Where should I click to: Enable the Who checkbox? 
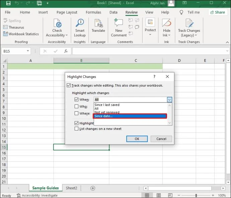(x=76, y=106)
